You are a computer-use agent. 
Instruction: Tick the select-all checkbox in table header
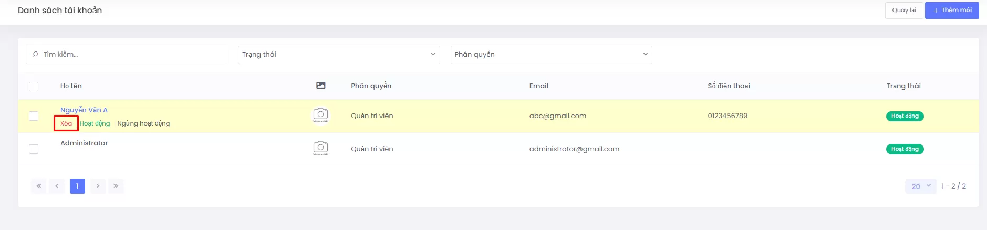(x=34, y=86)
